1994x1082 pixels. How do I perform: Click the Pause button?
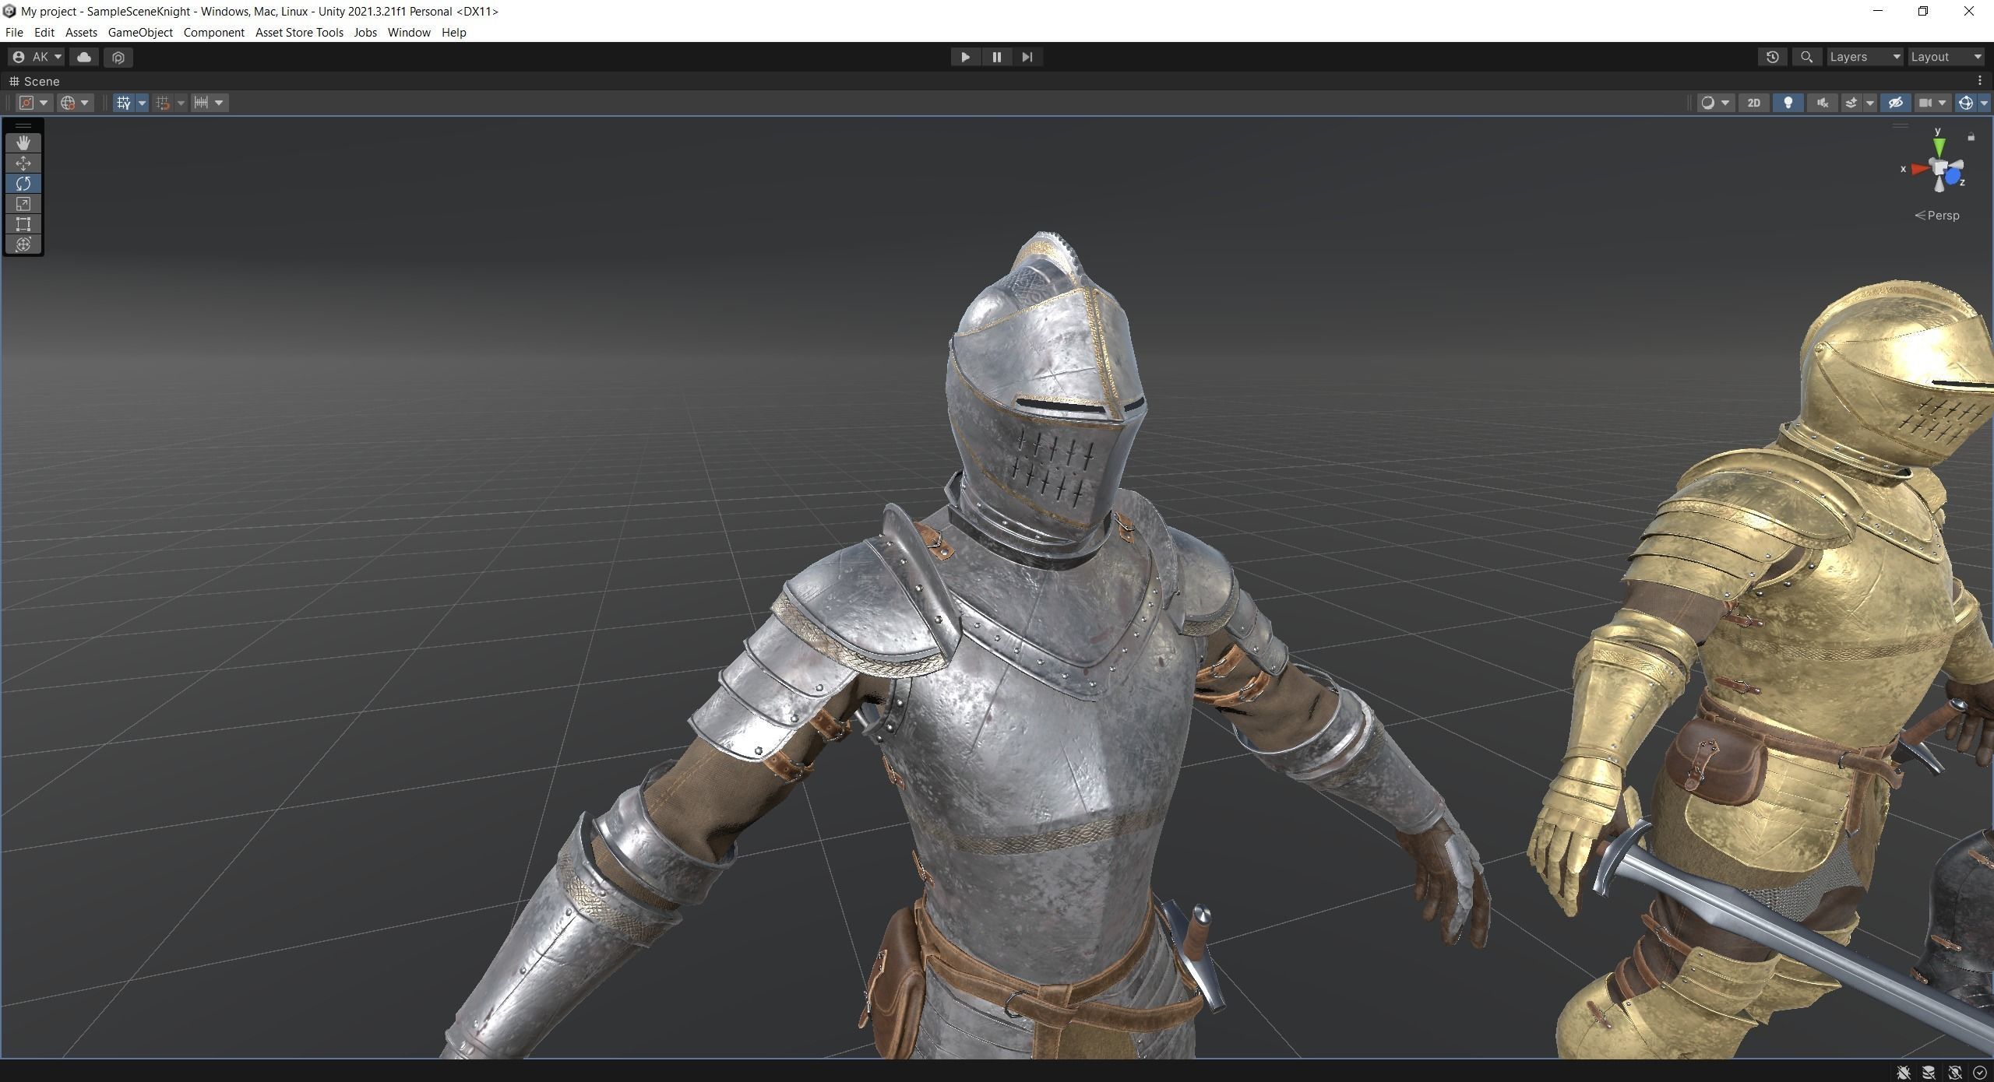(996, 57)
